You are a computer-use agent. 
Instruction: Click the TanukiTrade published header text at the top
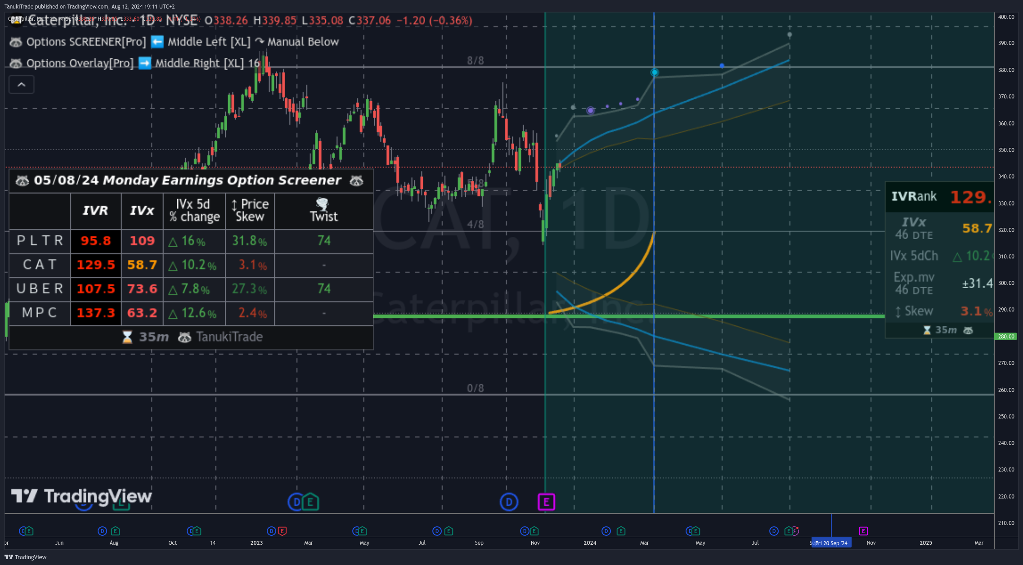(x=90, y=7)
